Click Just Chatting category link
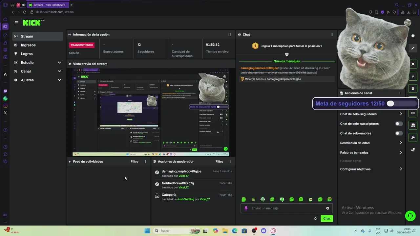The height and width of the screenshot is (236, 420). (x=186, y=199)
